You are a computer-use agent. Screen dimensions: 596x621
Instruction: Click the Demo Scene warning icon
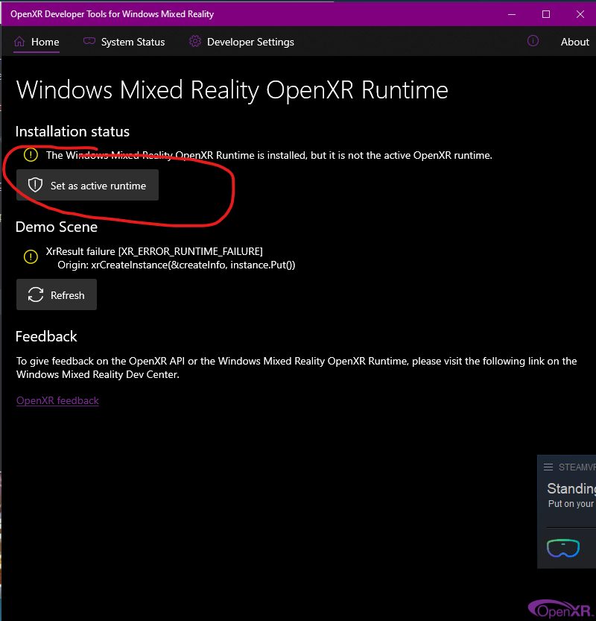coord(31,256)
